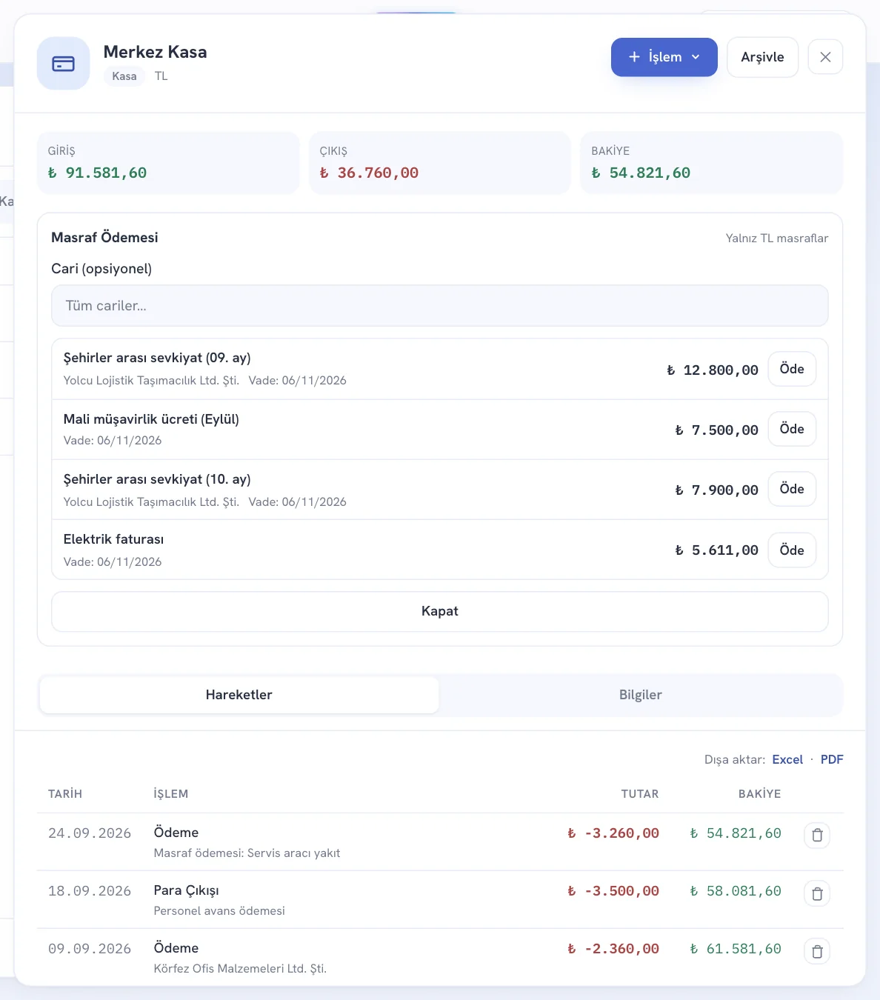Select the Çıkış total ₺ 36.760,00
This screenshot has height=1000, width=880.
(x=370, y=173)
